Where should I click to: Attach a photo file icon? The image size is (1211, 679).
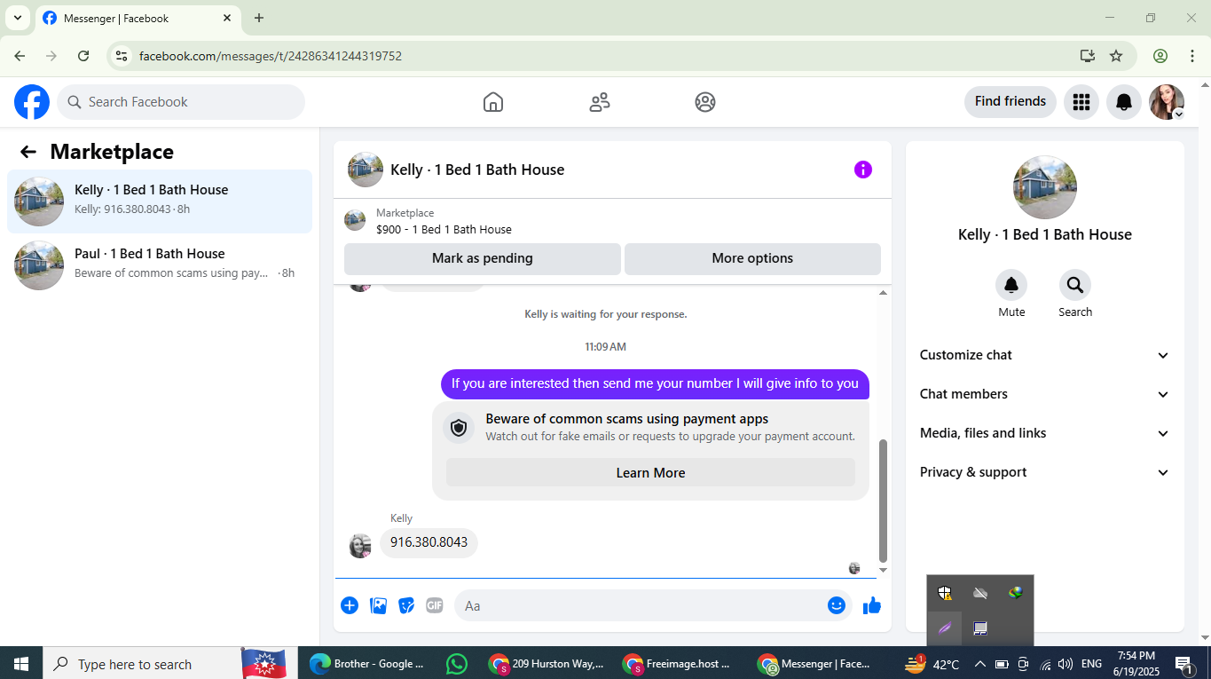point(379,605)
